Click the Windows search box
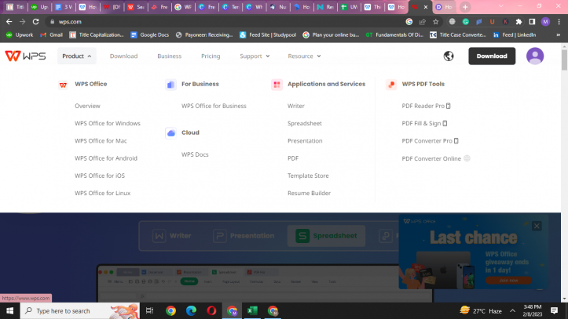Viewport: 568px width, 319px height. coord(79,310)
